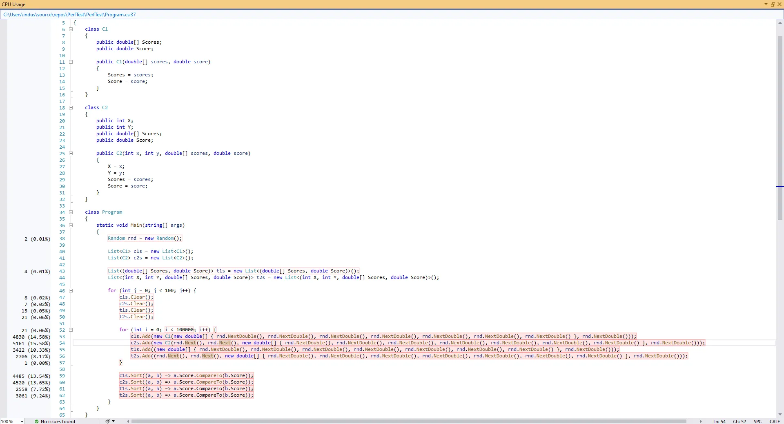The height and width of the screenshot is (424, 784).
Task: Click the t2s.Add call on line 56
Action: 409,356
